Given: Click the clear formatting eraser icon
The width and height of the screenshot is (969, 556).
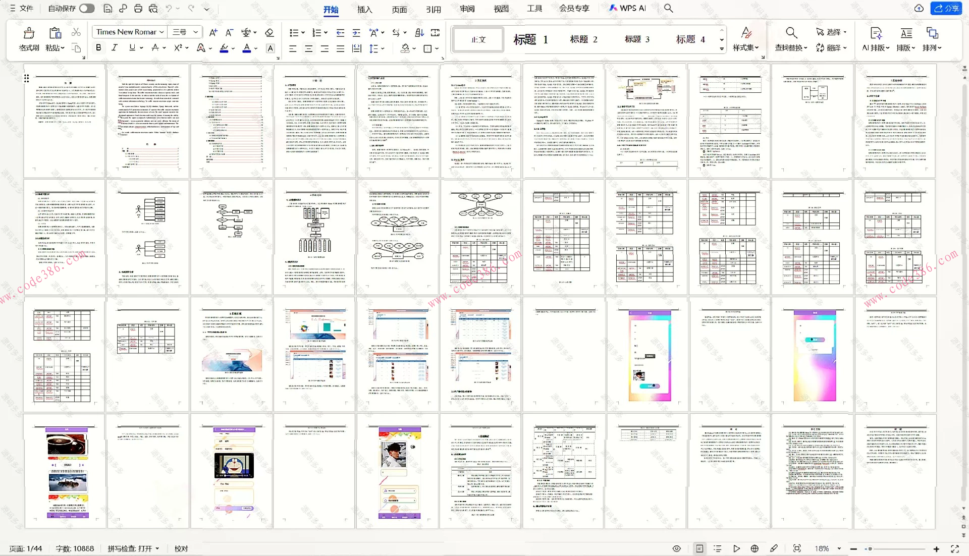Looking at the screenshot, I should [269, 32].
